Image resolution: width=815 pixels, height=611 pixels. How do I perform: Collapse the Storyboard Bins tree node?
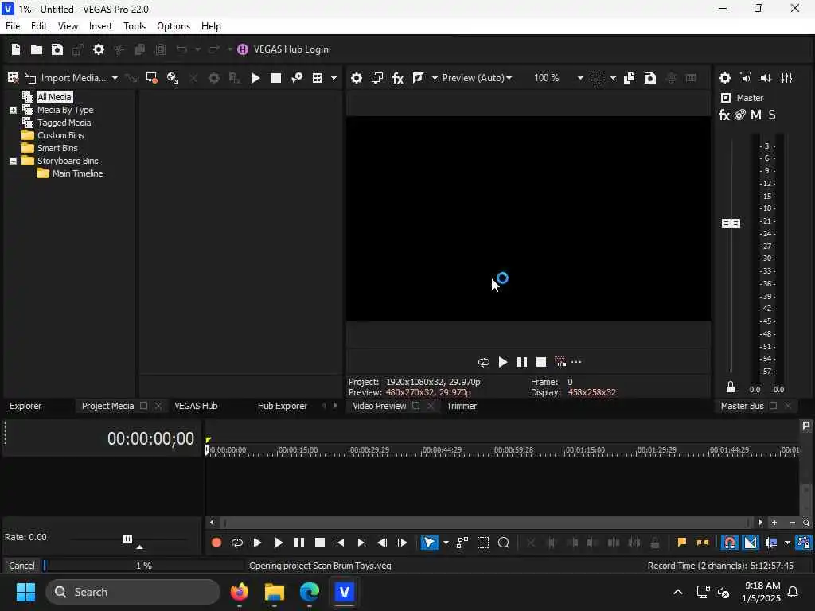coord(13,161)
